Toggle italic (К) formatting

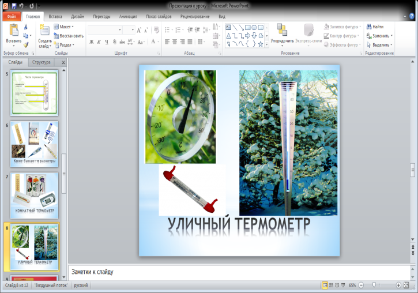coord(99,42)
